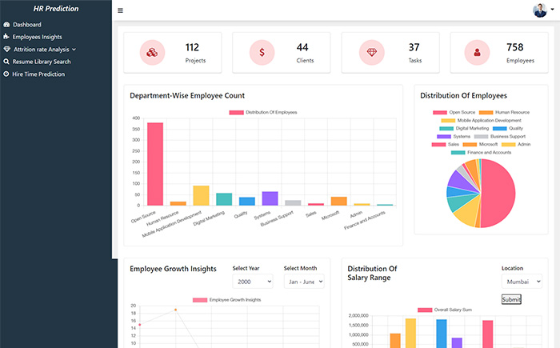
Task: Toggle Sales legend in pie chart
Action: [446, 144]
